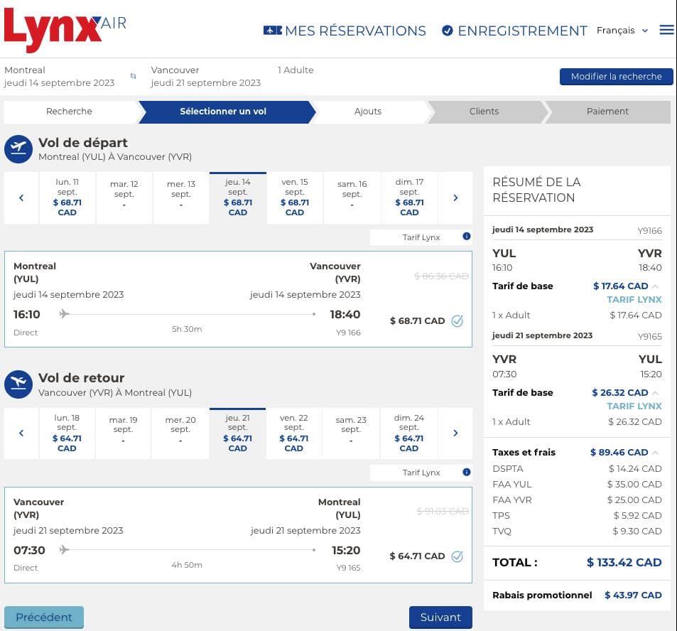
Task: Click info icon beside departure Tarif Lynx
Action: tap(467, 237)
